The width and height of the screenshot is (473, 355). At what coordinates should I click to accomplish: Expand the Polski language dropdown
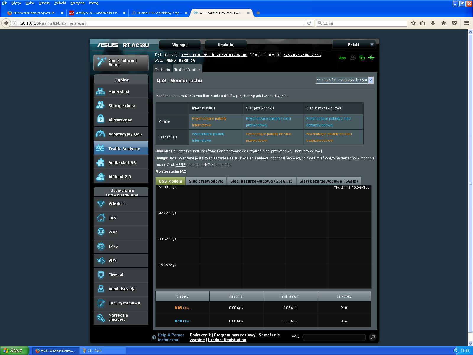(x=354, y=45)
